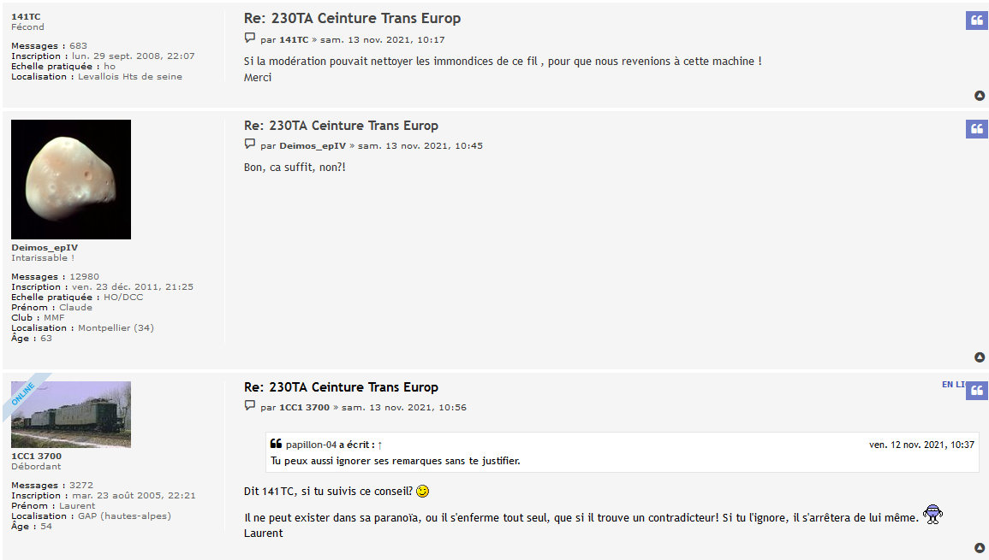Open 1CC1 3700 profile under locomotive avatar
The image size is (989, 560).
click(x=37, y=456)
